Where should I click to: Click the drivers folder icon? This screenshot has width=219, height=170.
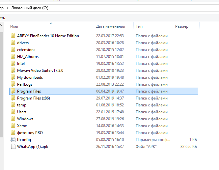point(13,42)
